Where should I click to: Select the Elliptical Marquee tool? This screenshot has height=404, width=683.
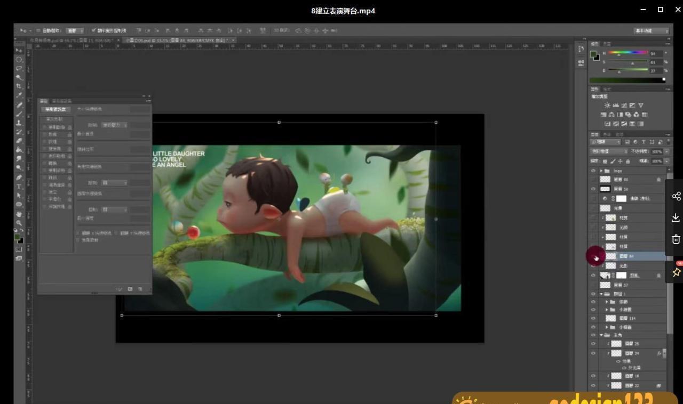19,59
